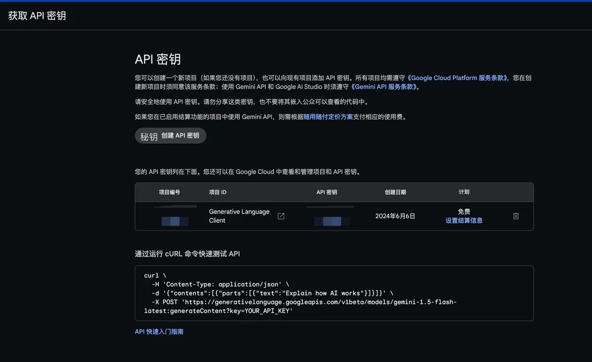Image resolution: width=592 pixels, height=362 pixels.
Task: Select the Generative Language Client project ID text
Action: point(239,216)
